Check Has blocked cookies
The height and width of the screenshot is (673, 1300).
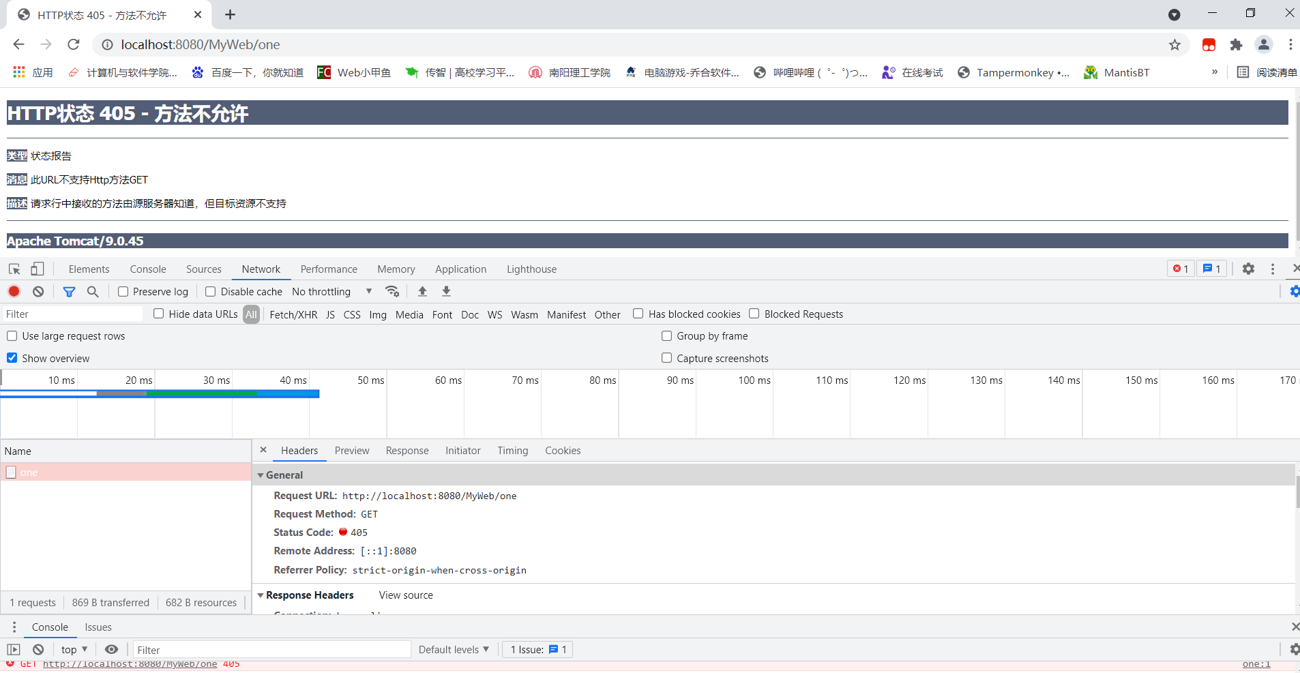tap(638, 314)
